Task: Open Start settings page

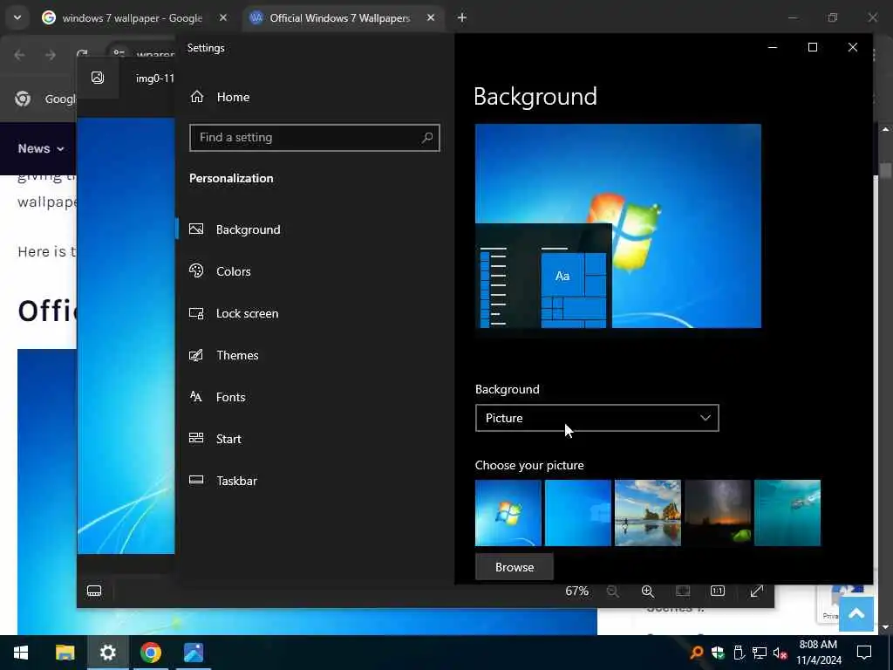Action: 215,439
